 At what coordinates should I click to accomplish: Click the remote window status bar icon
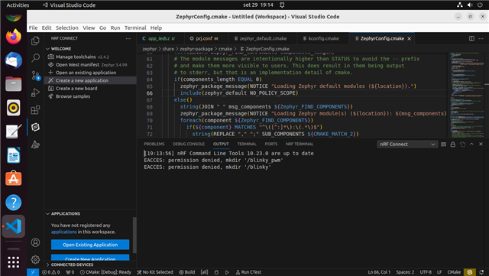pyautogui.click(x=33, y=272)
